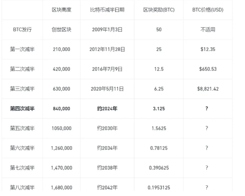Image resolution: width=245 pixels, height=196 pixels.
Task: Click the 约2042年 date
Action: pyautogui.click(x=107, y=187)
